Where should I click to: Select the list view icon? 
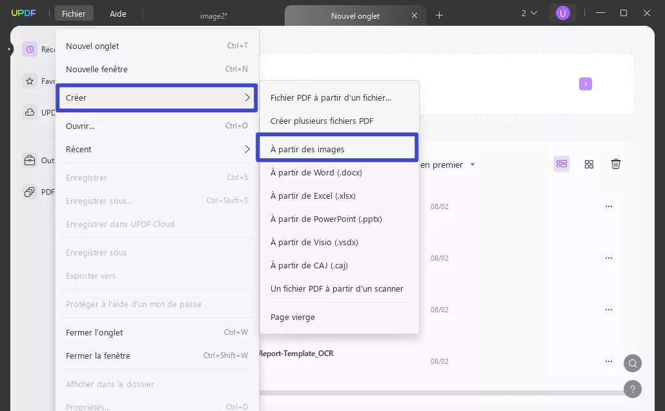pos(561,164)
